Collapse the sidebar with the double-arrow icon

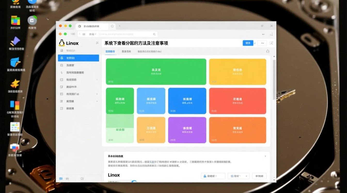[97, 43]
